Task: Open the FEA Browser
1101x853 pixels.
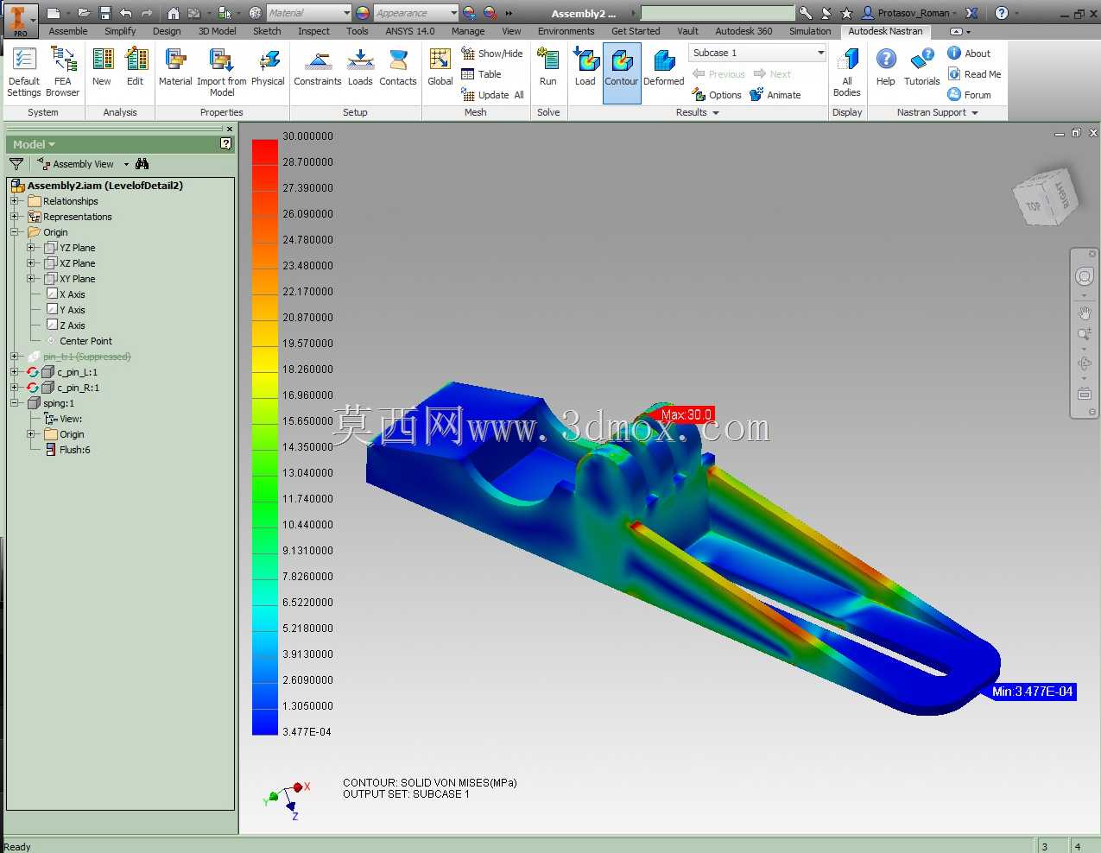Action: click(x=63, y=72)
